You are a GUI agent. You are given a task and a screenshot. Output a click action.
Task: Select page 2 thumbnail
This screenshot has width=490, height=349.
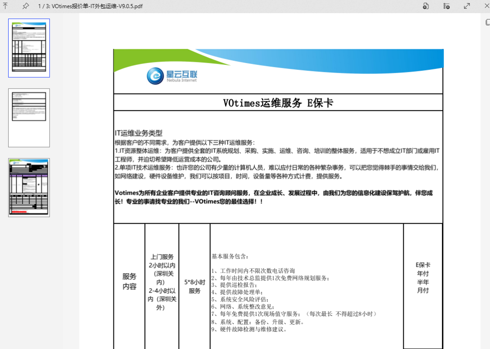pos(29,118)
